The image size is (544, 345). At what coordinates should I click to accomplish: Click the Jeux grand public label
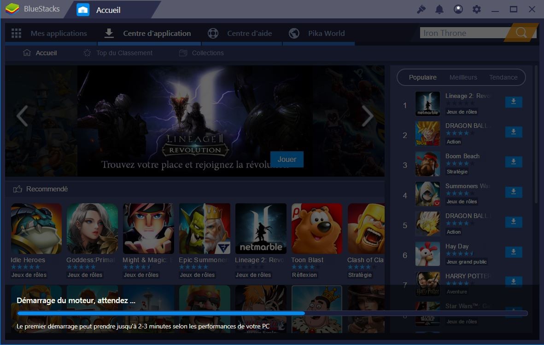click(467, 262)
